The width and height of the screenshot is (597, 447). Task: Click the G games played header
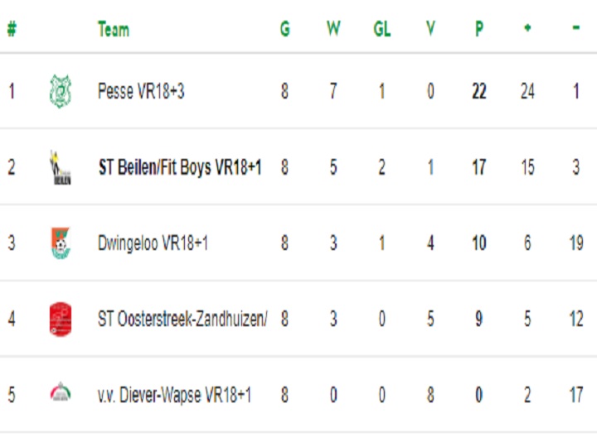pyautogui.click(x=284, y=29)
